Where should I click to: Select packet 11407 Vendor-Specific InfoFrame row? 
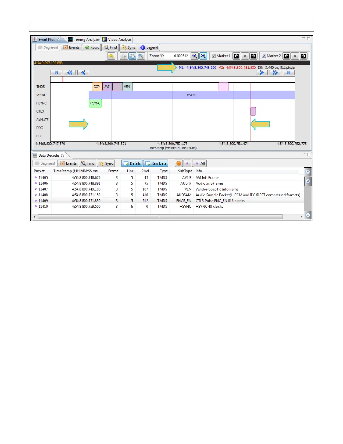click(x=168, y=189)
